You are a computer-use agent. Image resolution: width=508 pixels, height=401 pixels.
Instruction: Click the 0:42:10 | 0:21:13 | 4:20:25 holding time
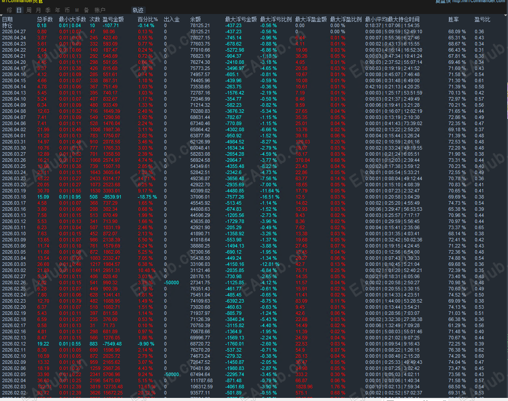click(x=392, y=87)
